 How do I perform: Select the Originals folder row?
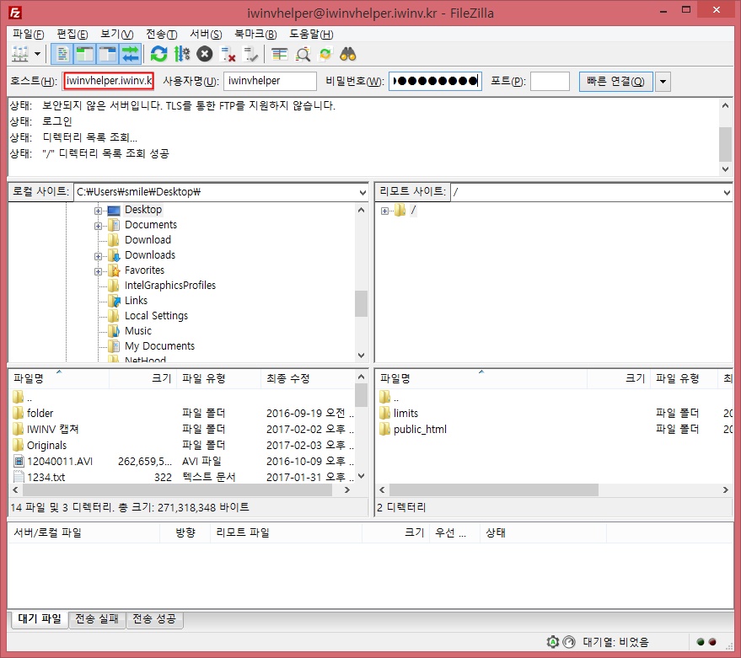tap(182, 446)
